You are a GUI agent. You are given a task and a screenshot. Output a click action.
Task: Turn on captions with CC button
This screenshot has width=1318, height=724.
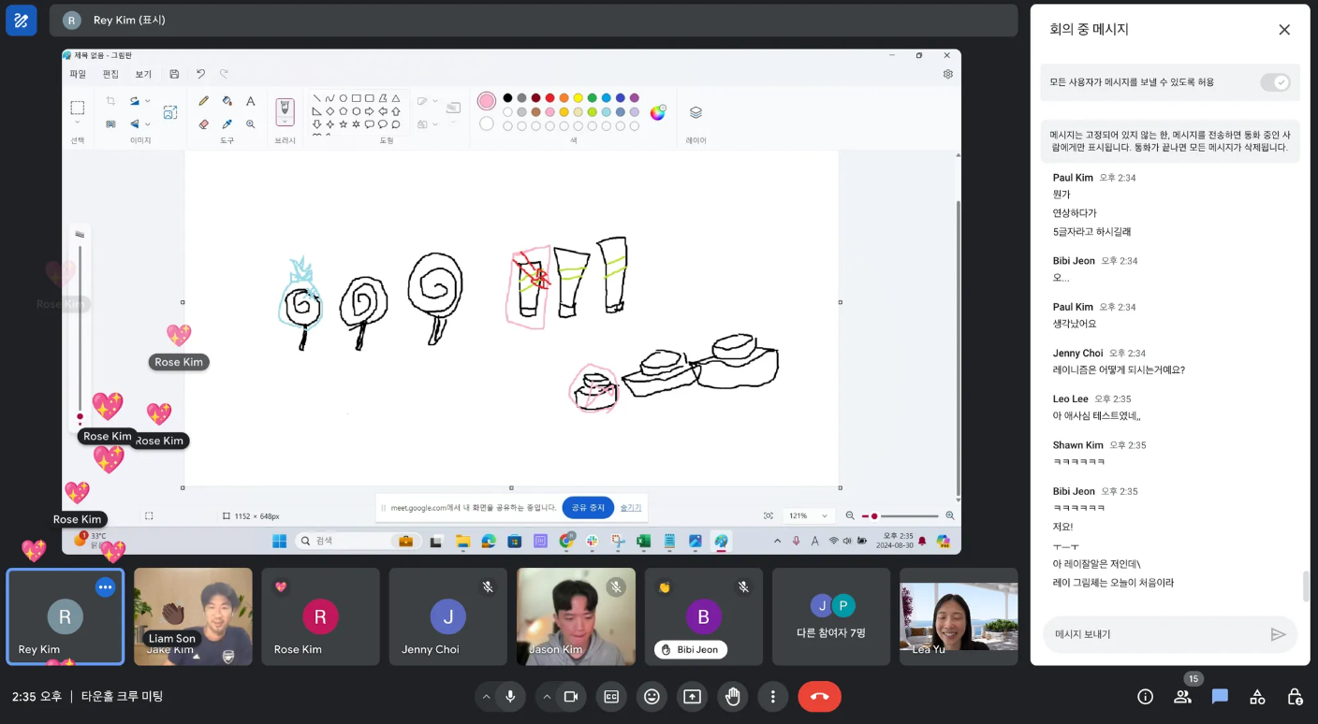611,696
